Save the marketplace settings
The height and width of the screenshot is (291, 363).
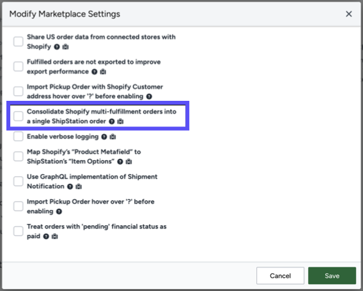tap(332, 276)
